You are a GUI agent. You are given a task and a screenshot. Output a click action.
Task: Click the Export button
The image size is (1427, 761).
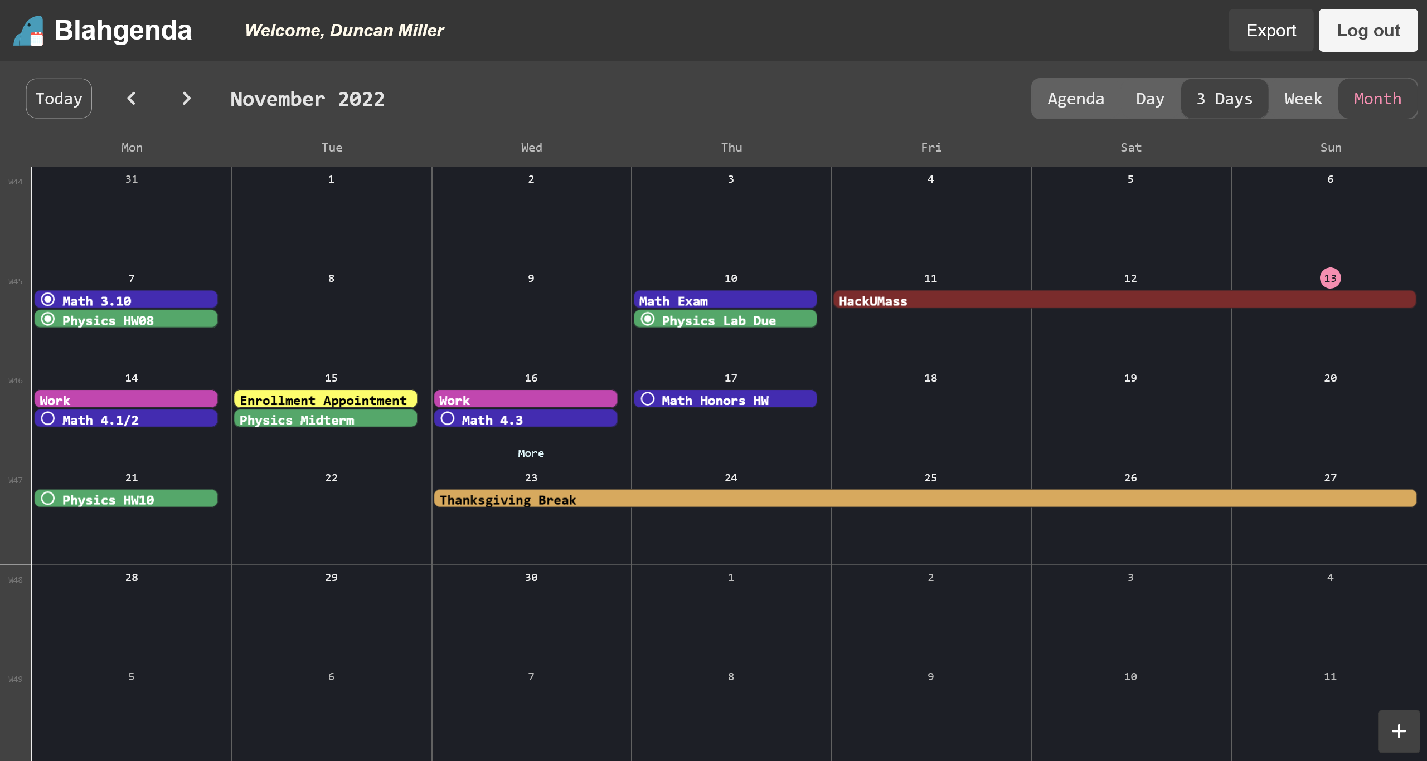(x=1270, y=31)
